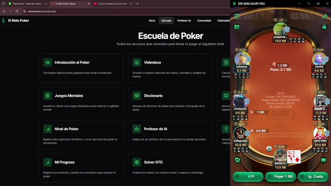Click the green camera icon on the table
331x186 pixels.
click(x=237, y=27)
